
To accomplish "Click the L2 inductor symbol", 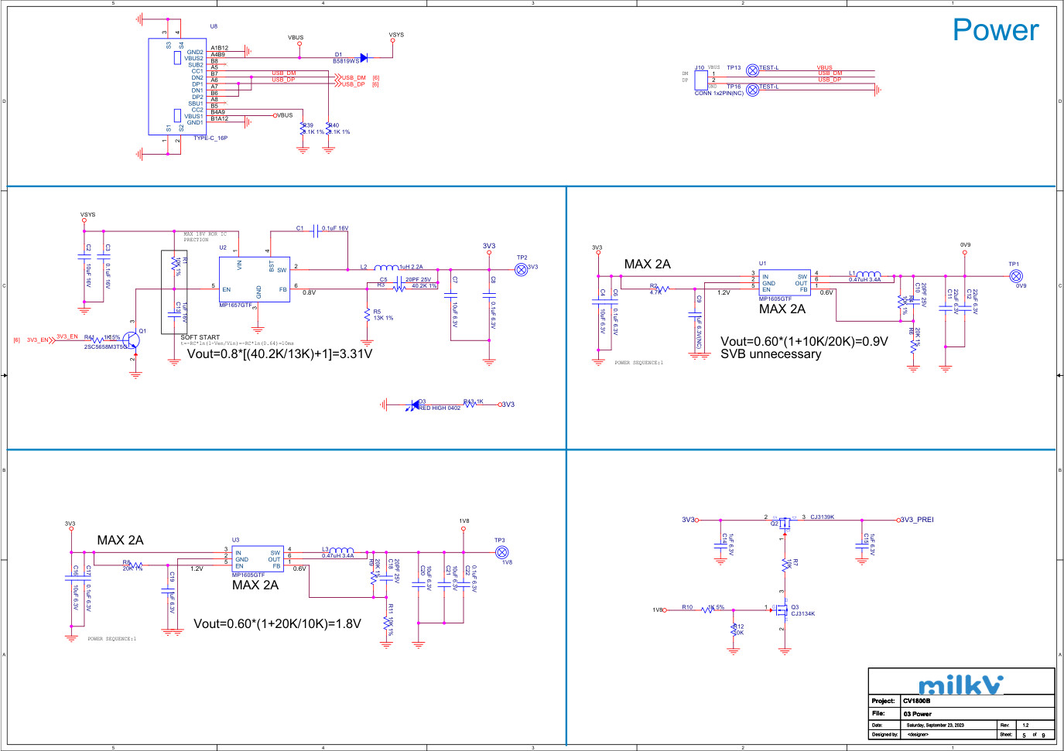I will click(386, 268).
